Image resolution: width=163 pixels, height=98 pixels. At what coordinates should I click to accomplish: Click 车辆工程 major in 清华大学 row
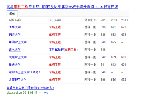point(55,27)
